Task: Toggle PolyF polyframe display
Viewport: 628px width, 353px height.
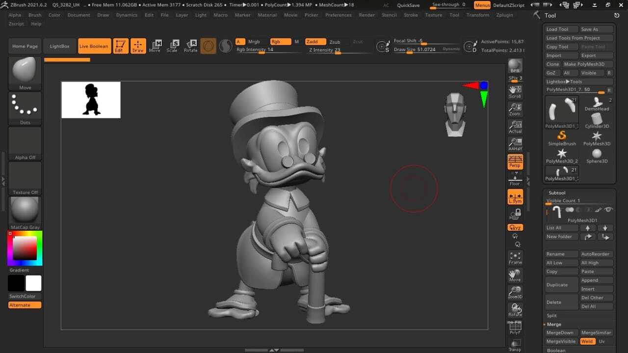Action: coord(515,327)
